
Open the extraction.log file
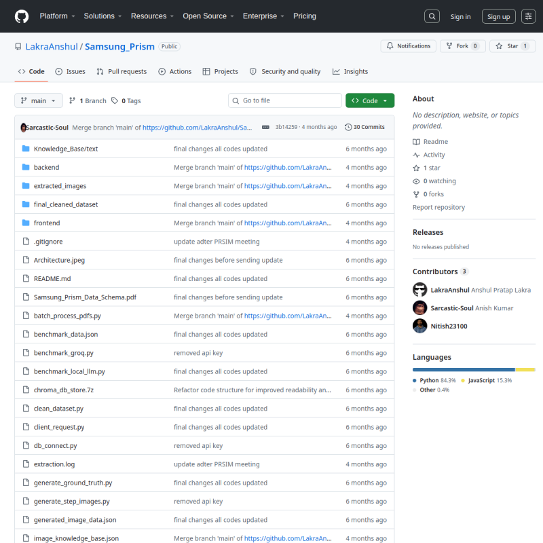54,464
